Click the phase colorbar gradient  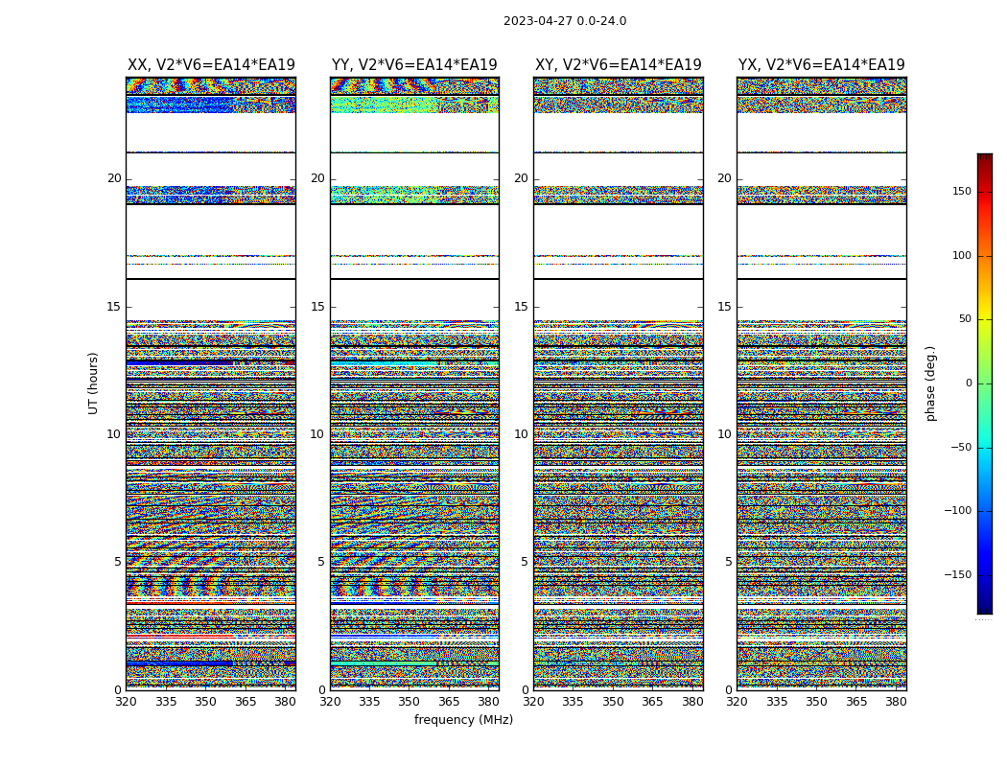[985, 383]
